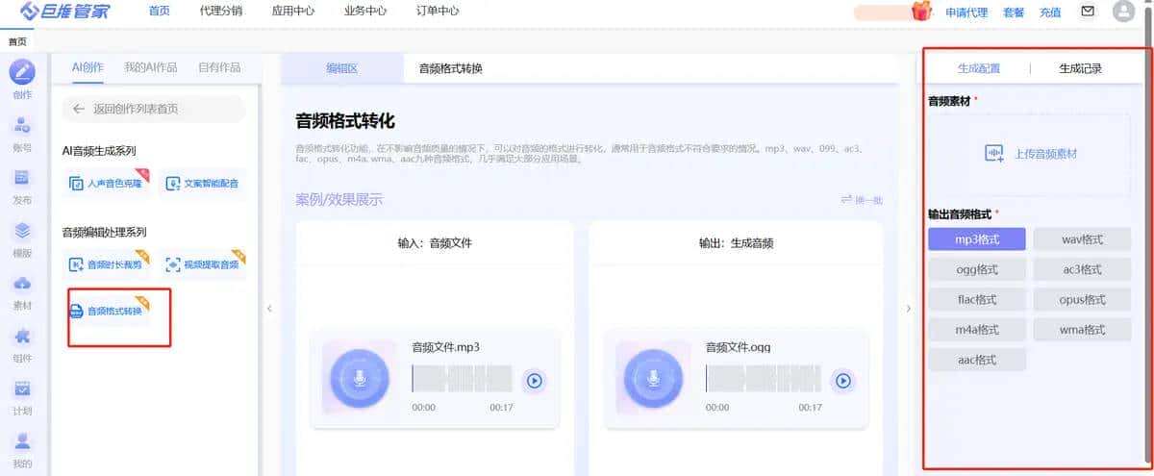The image size is (1154, 476).
Task: Click 换一批 refresh examples
Action: [862, 200]
